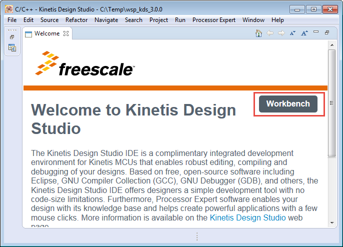Open the Kinetis Design Studio web link
The height and width of the screenshot is (247, 343).
click(x=247, y=217)
